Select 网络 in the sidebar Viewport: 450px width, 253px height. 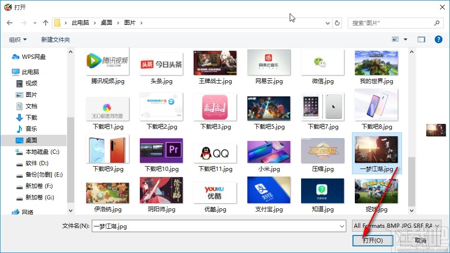tap(27, 212)
